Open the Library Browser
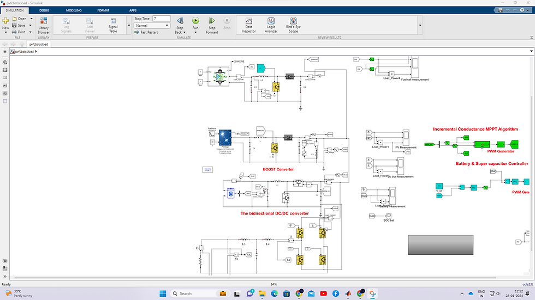Screen dimensions: 535x300 point(43,25)
